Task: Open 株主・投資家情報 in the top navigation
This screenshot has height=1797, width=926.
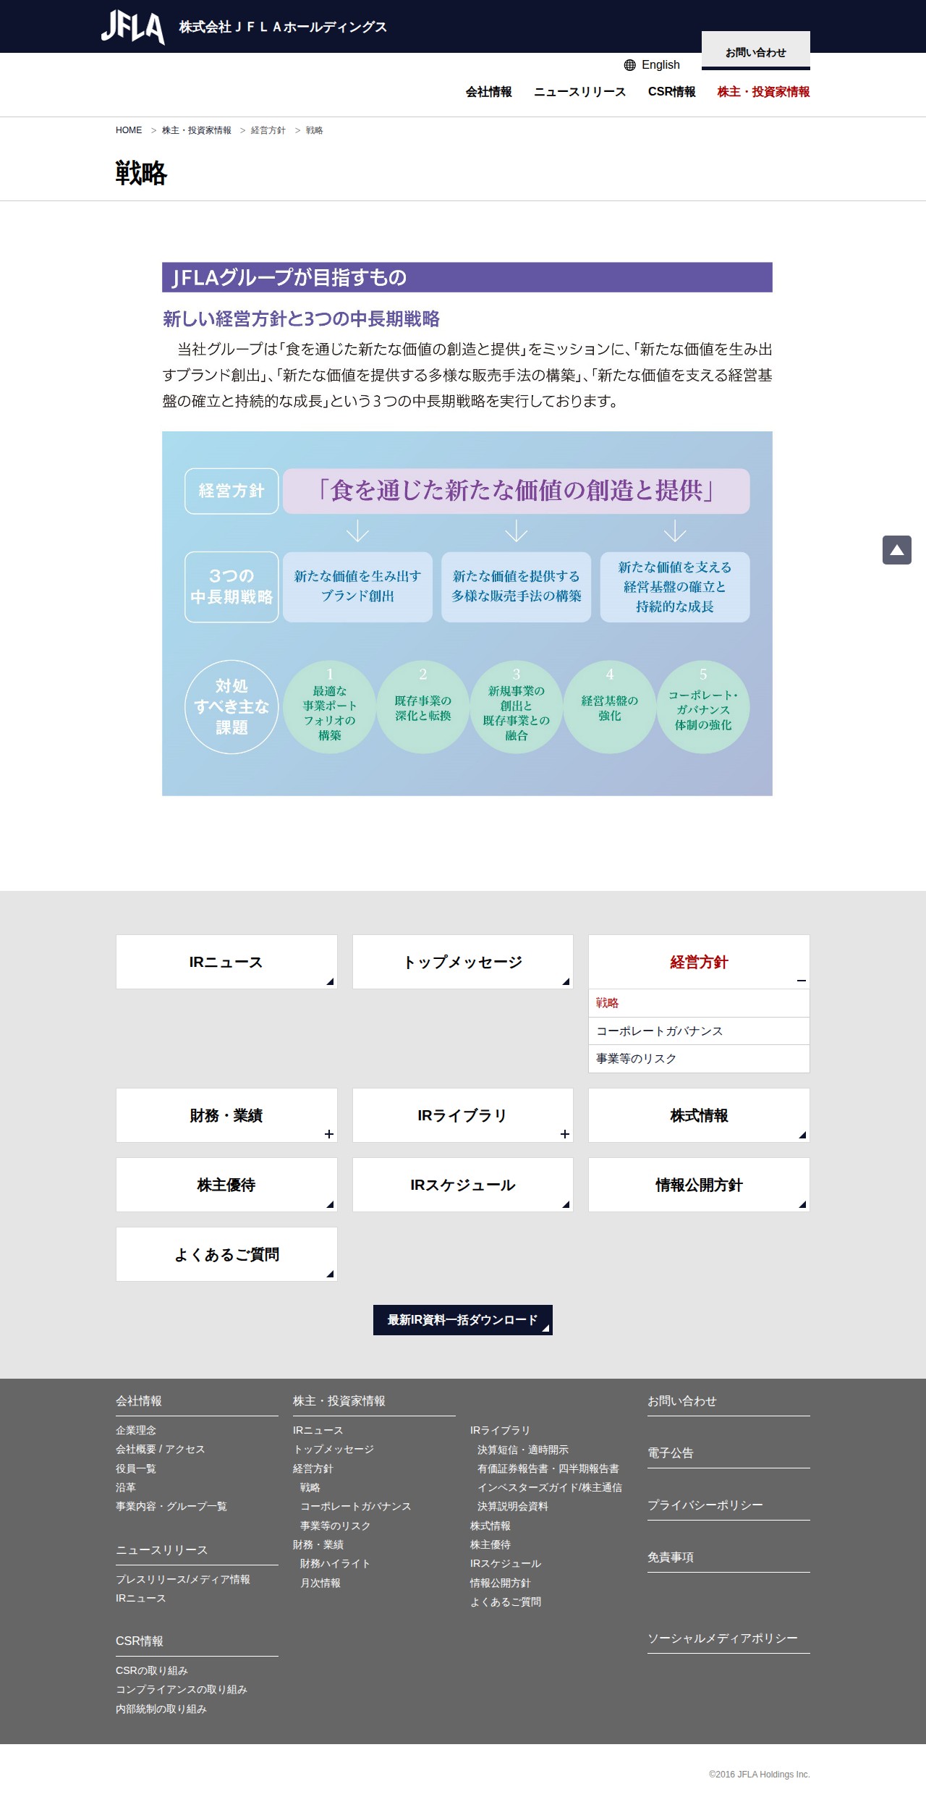Action: (764, 92)
